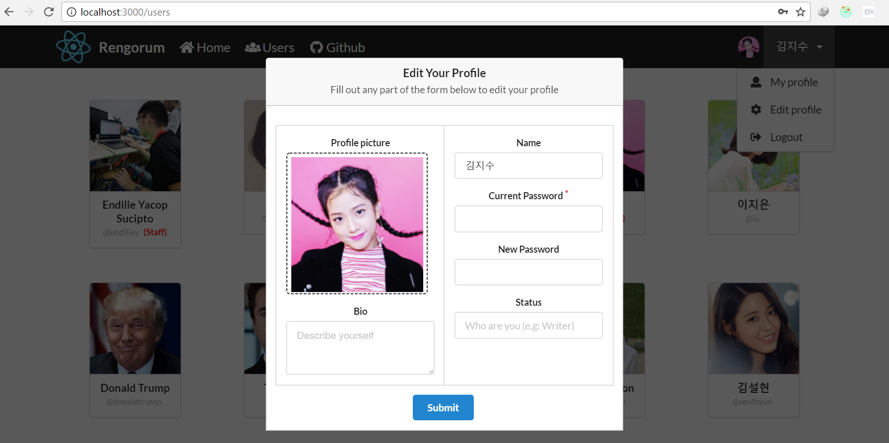Select Edit profile menu entry
The width and height of the screenshot is (889, 443).
(785, 110)
